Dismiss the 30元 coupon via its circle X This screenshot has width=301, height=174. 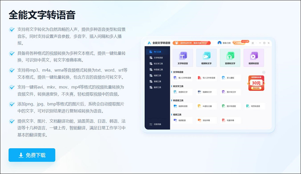264,72
